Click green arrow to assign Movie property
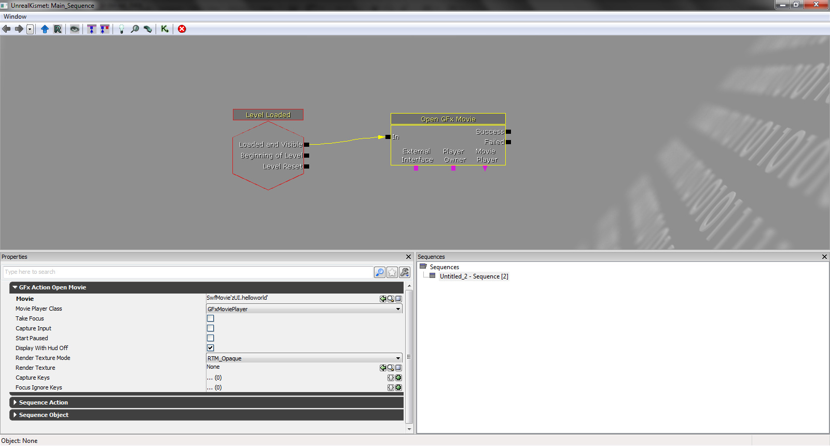 [383, 299]
